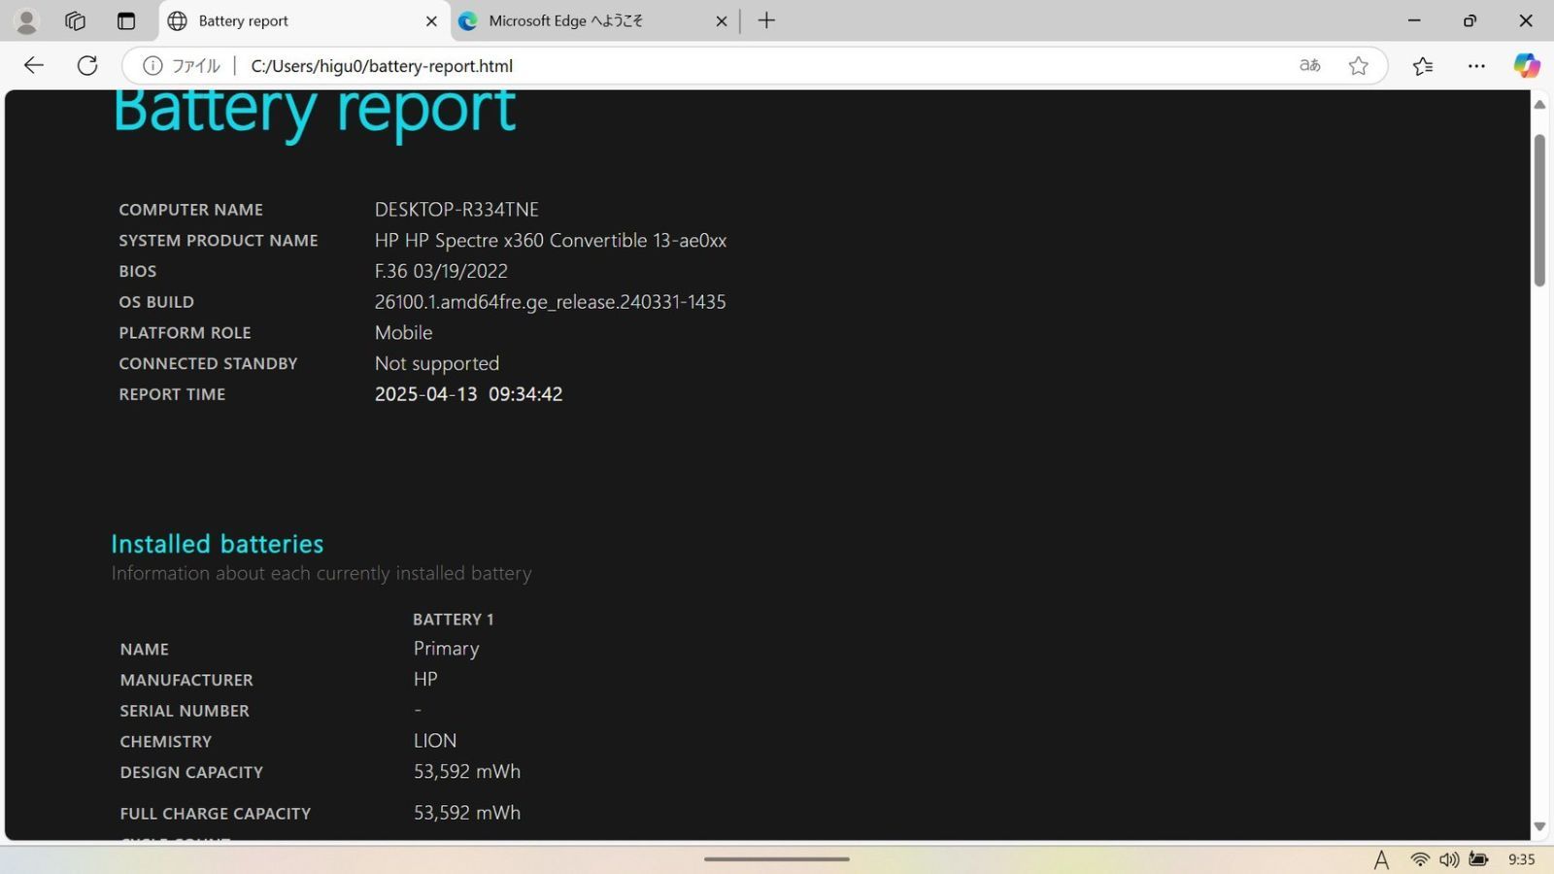Reload the battery report page

tap(87, 65)
